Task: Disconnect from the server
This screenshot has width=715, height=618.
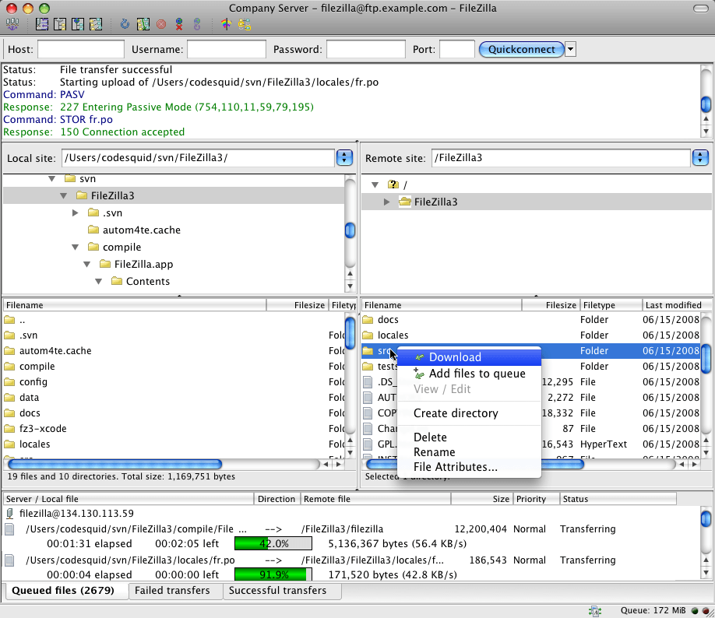Action: [180, 24]
